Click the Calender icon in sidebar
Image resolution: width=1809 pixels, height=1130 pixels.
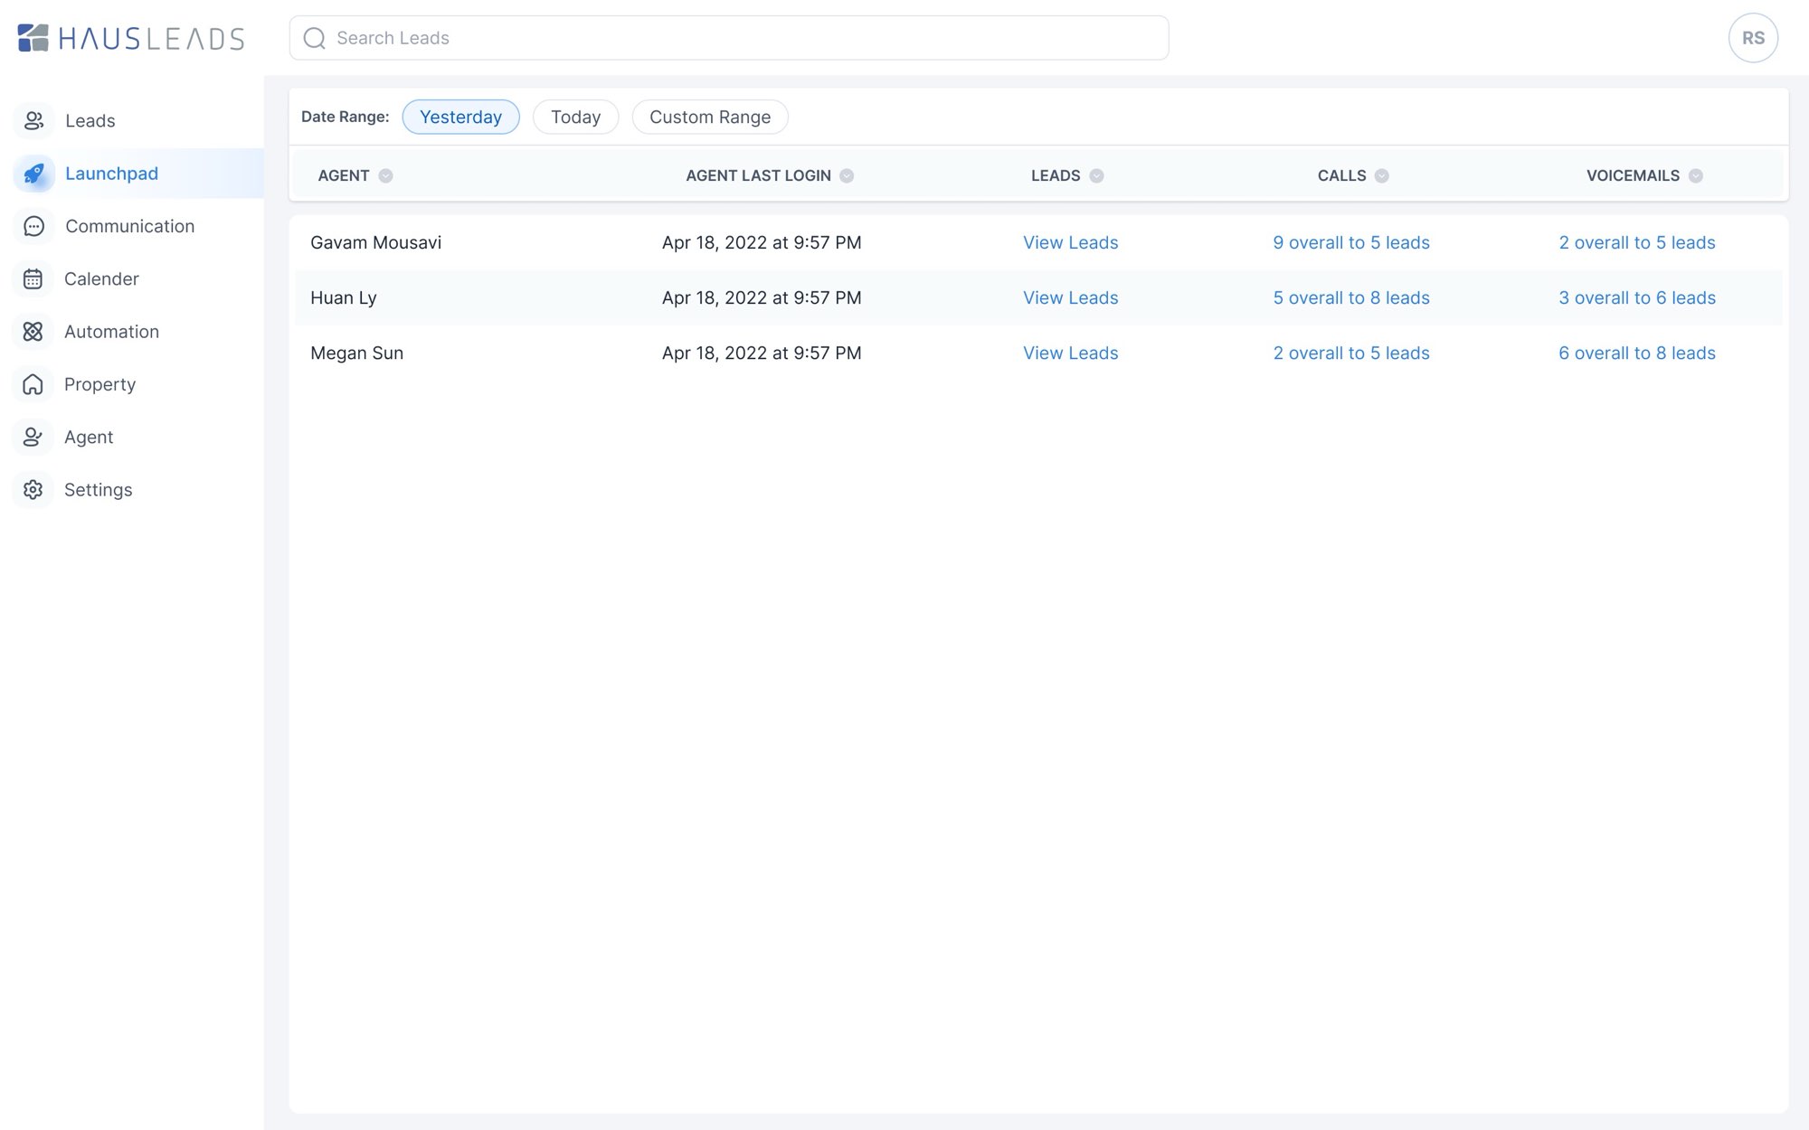(33, 278)
